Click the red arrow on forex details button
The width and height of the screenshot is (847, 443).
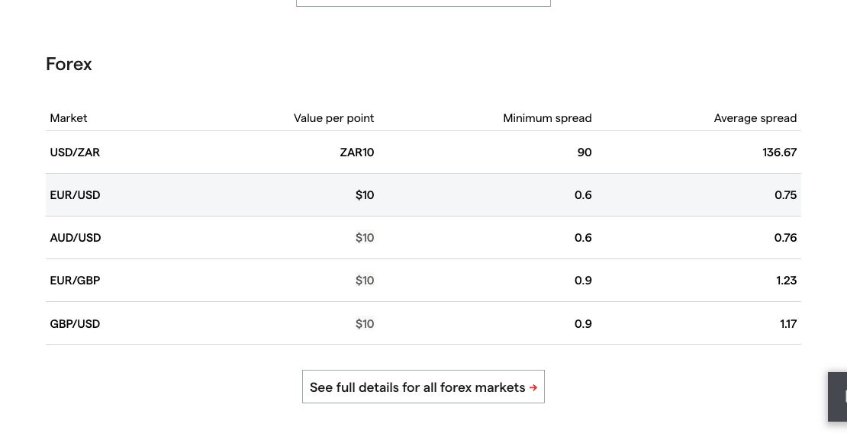533,387
